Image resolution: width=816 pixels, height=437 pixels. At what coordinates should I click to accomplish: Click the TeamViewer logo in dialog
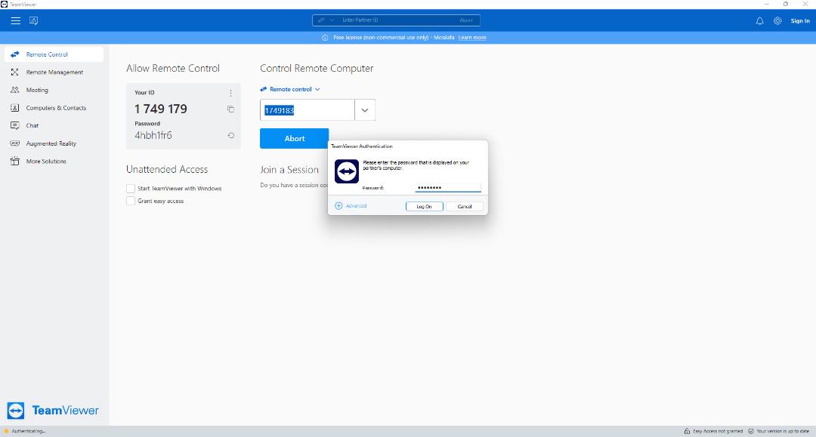(347, 171)
